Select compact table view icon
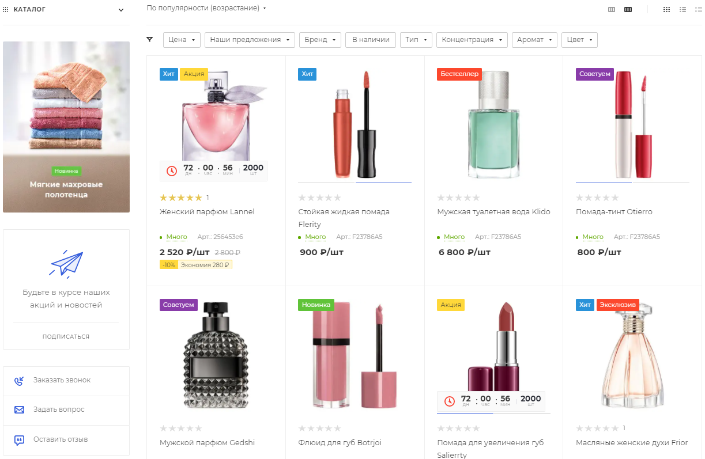Screen dimensions: 705x459 pos(698,10)
